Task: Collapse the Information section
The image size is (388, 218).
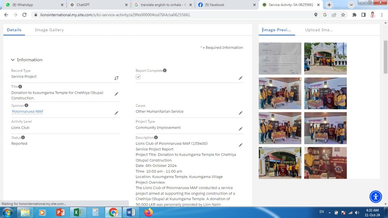Action: click(x=13, y=60)
